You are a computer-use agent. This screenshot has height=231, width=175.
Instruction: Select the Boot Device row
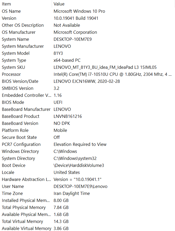pyautogui.click(x=87, y=165)
